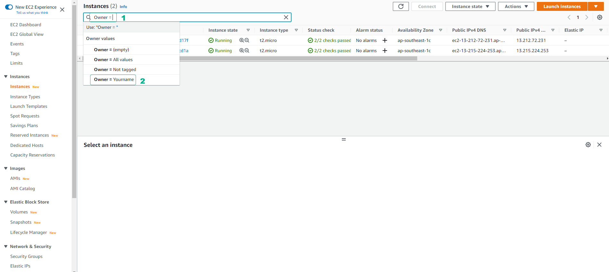Open AMIs page

click(x=15, y=178)
